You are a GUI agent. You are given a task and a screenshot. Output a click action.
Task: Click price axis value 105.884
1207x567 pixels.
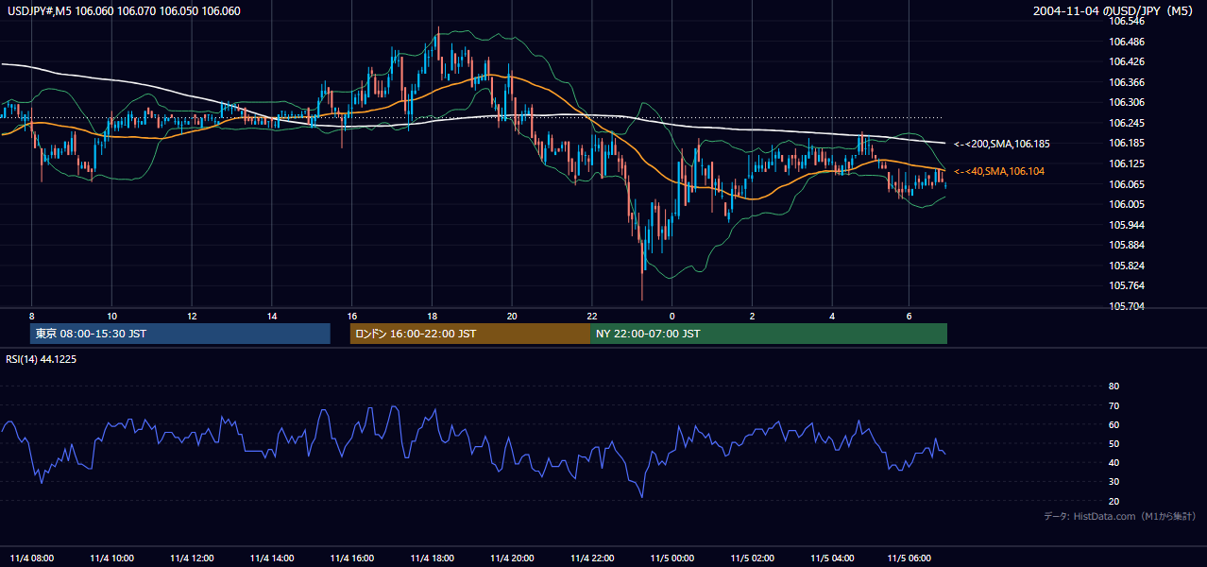[x=1128, y=245]
